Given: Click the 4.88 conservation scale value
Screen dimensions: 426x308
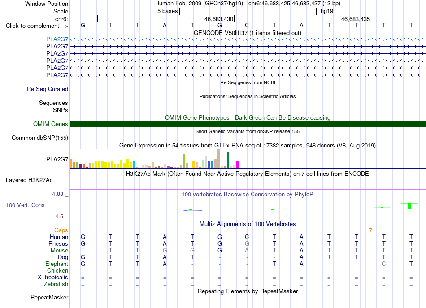Looking at the screenshot, I should 57,194.
